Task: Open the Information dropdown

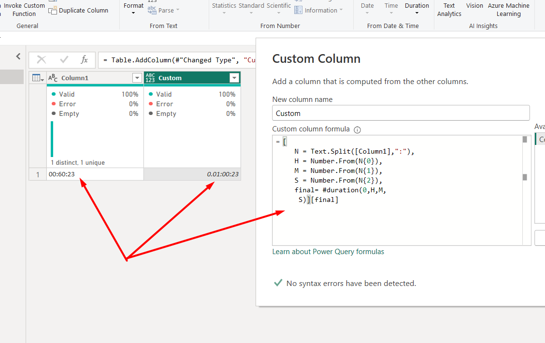Action: 318,11
